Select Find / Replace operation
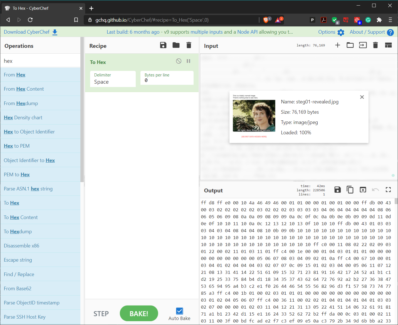Screen dimensions: 398x325 click(40, 274)
